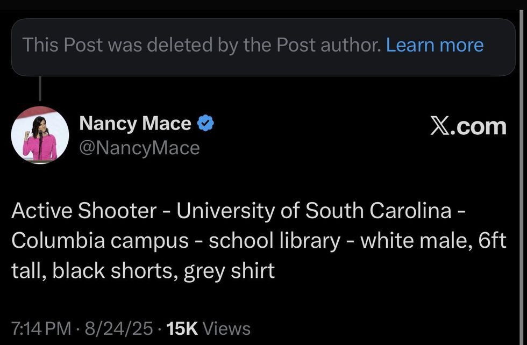
Task: Click the 15K view count number
Action: coord(182,328)
